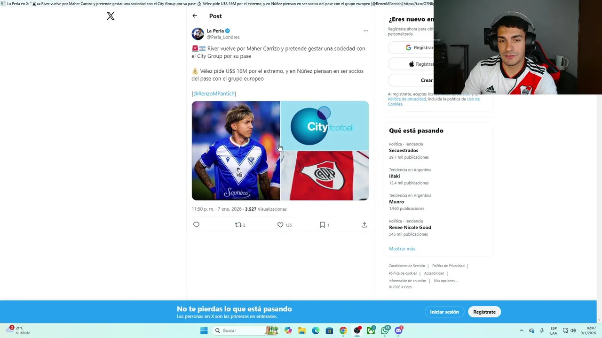Click La Perla display name
The image size is (602, 338).
click(x=215, y=31)
